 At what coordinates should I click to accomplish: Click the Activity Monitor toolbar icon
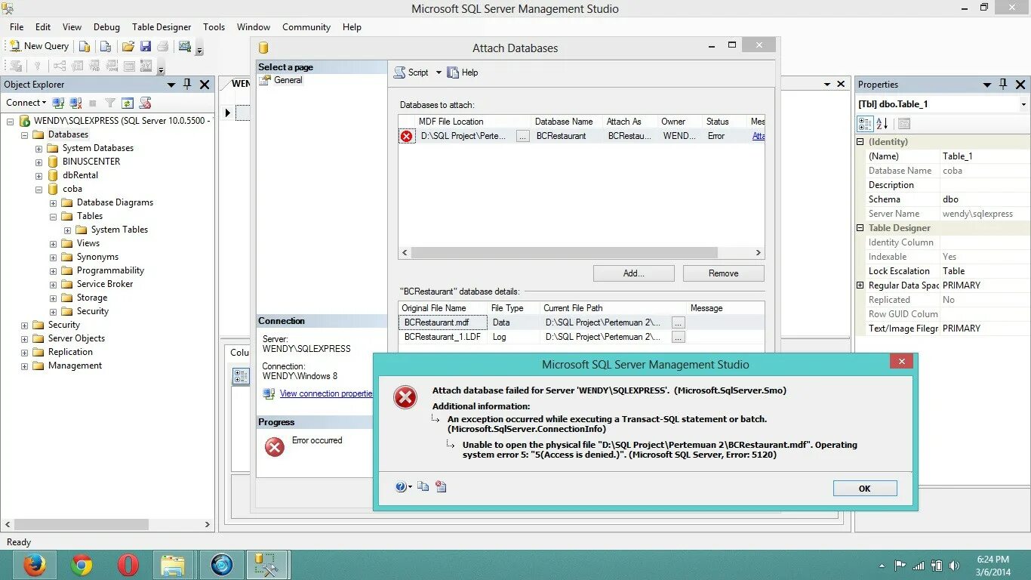(185, 46)
